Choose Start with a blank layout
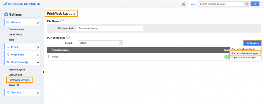Viewport: 264px width, 104px height. pyautogui.click(x=243, y=49)
